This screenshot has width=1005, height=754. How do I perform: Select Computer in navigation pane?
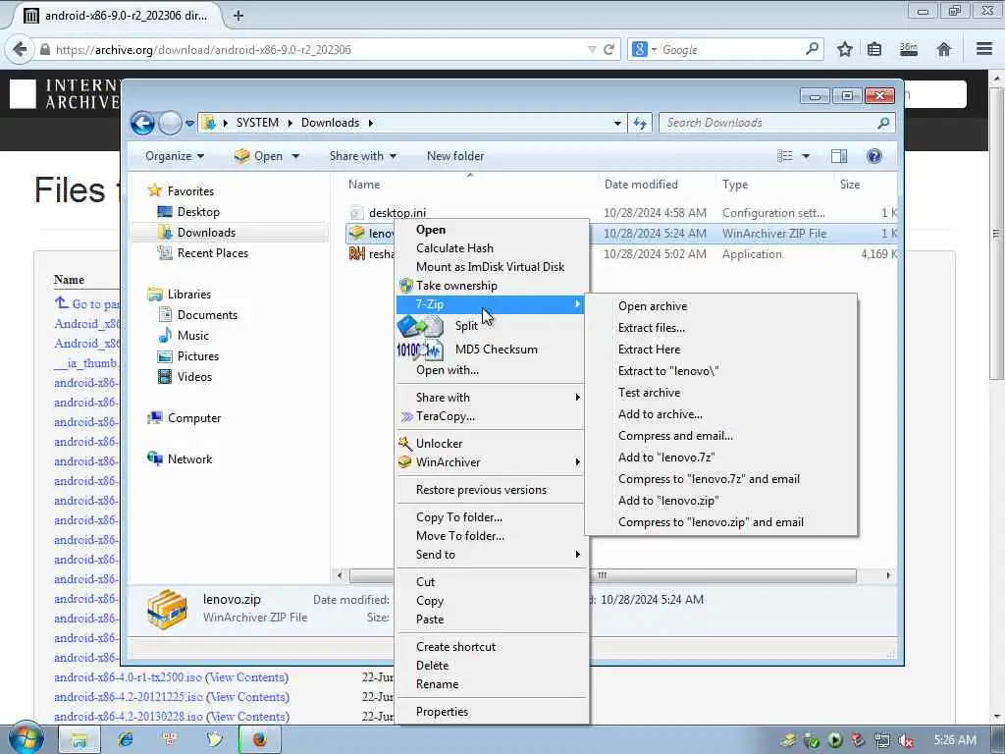[x=194, y=418]
